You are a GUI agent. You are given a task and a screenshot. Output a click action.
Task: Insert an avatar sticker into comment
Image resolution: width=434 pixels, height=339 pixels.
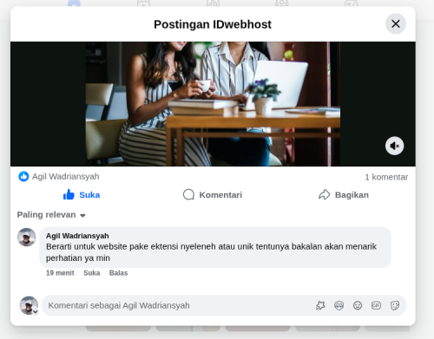(339, 305)
